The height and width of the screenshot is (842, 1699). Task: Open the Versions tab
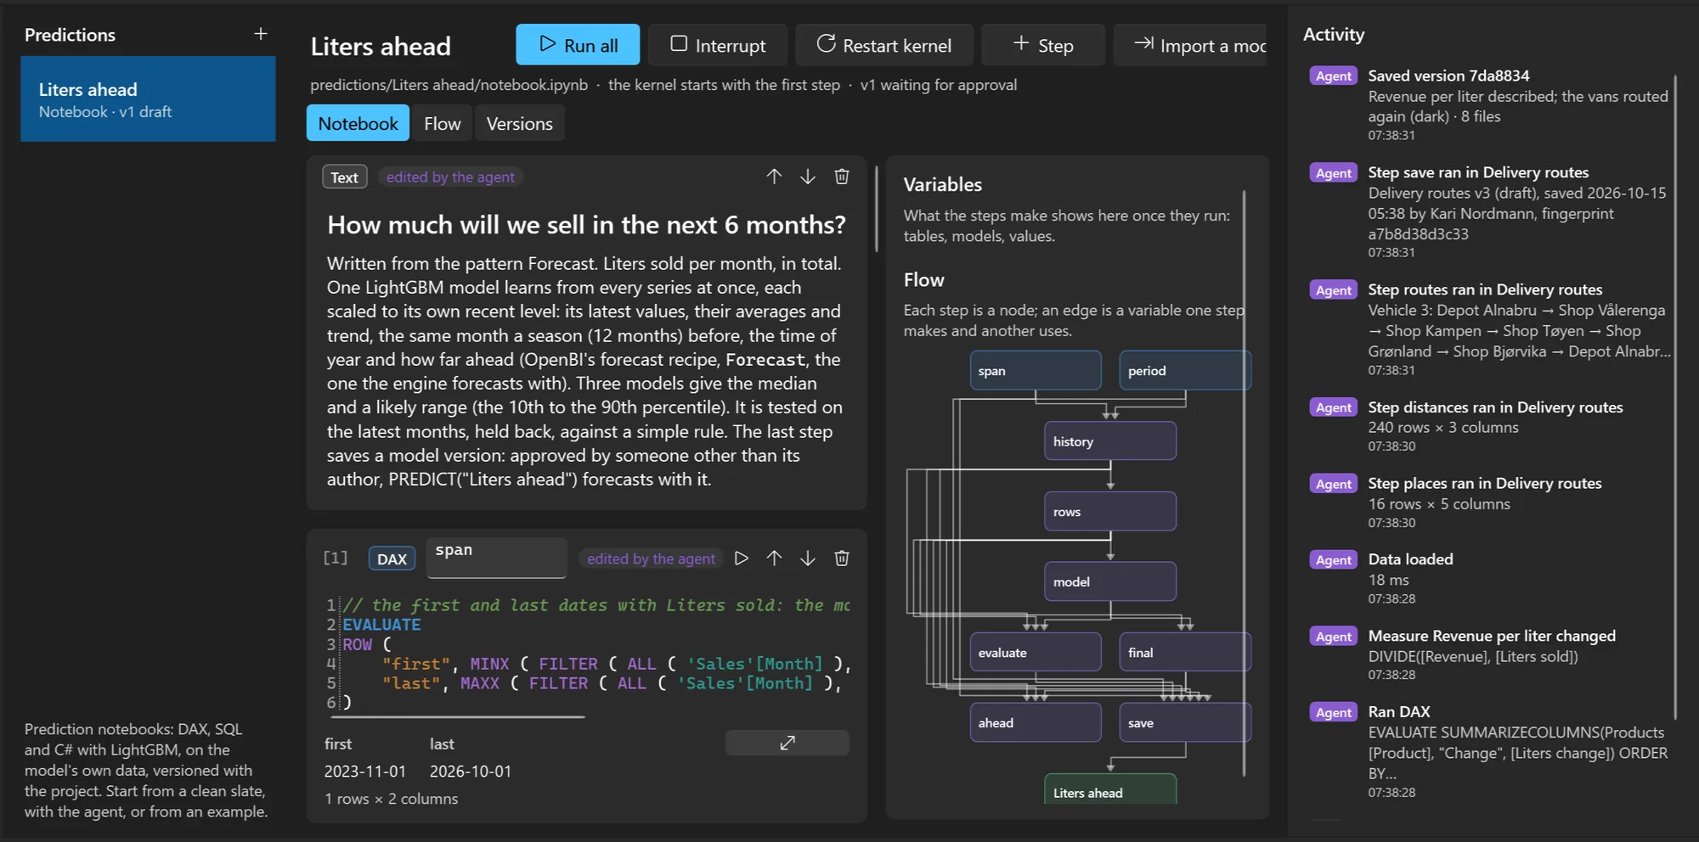[x=519, y=123]
